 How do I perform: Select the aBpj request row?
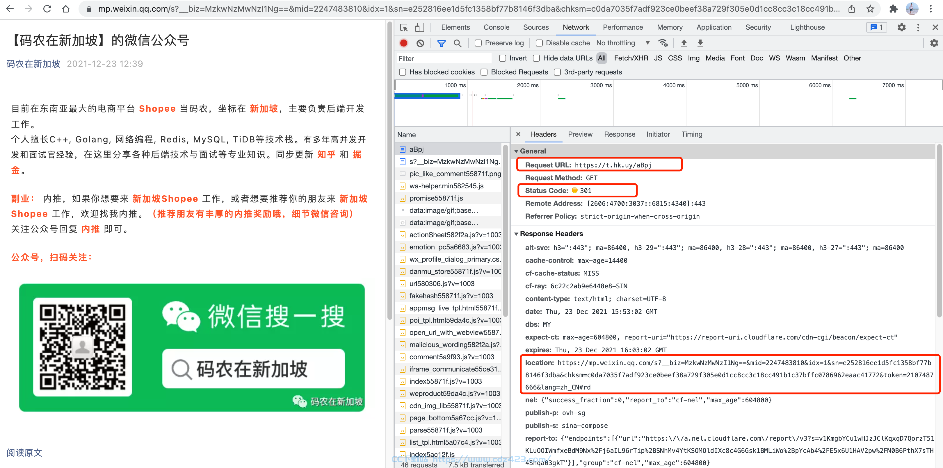click(449, 149)
